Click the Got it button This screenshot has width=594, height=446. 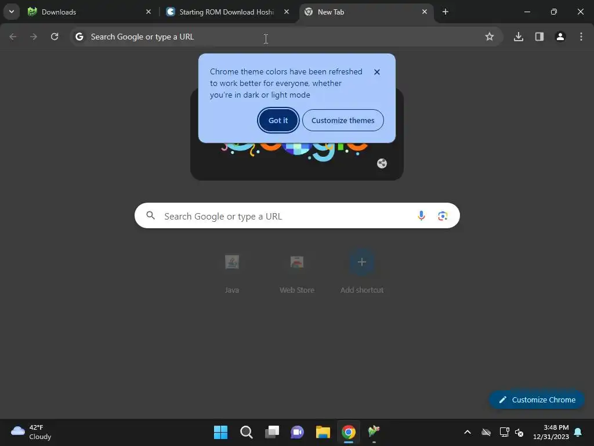[278, 120]
